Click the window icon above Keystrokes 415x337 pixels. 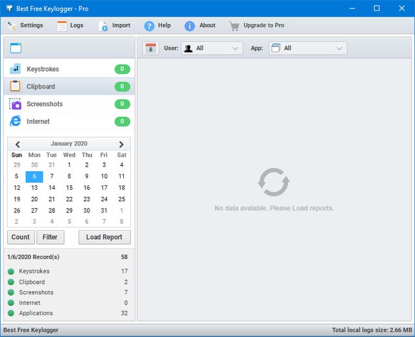[x=16, y=48]
